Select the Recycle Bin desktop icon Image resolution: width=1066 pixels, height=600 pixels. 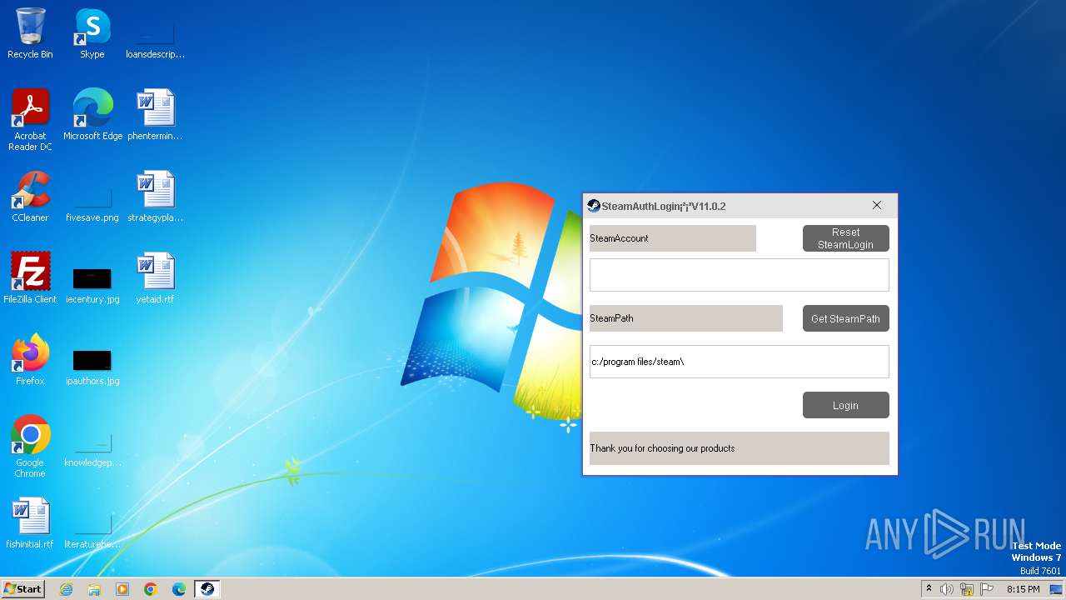30,34
